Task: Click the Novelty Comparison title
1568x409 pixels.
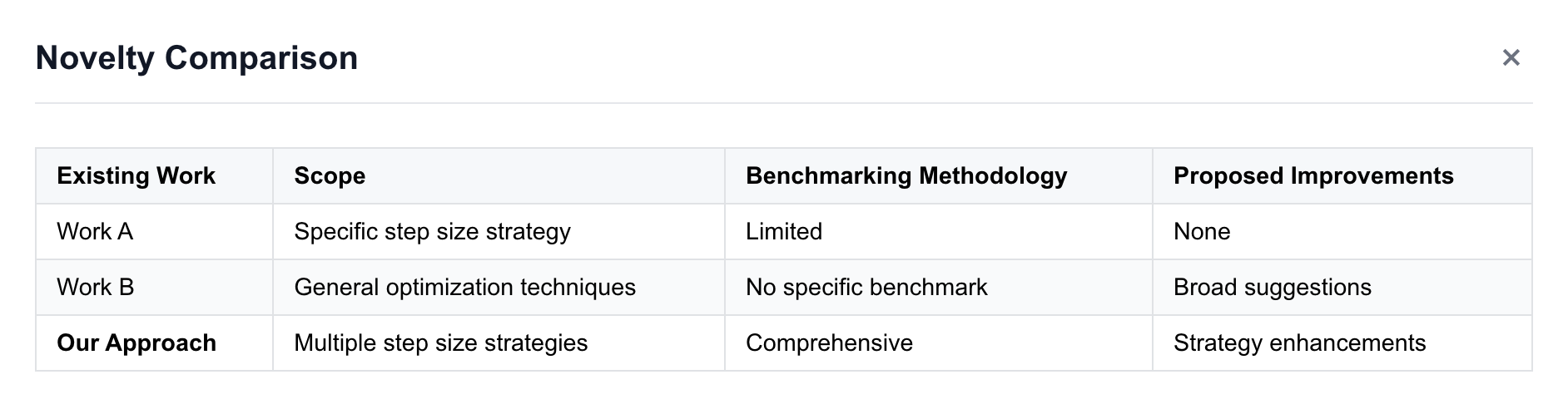Action: coord(196,58)
